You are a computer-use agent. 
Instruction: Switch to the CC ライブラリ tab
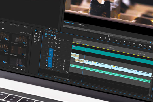click(14, 25)
